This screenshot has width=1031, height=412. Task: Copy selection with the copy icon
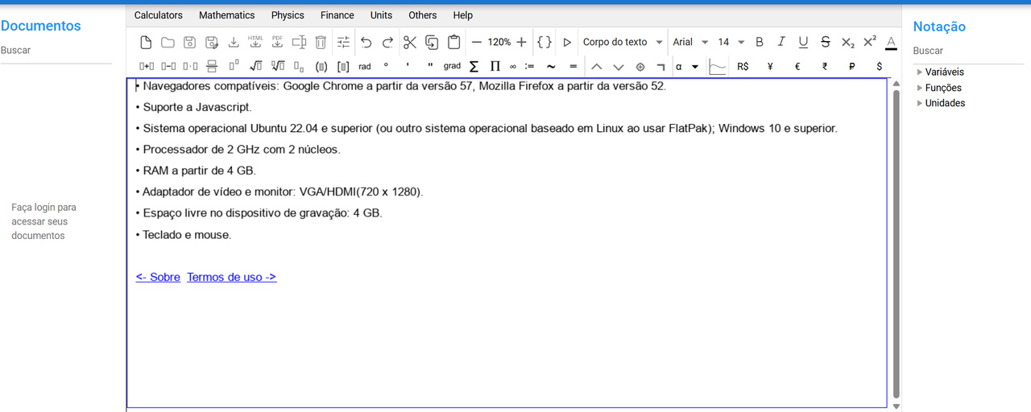tap(432, 42)
